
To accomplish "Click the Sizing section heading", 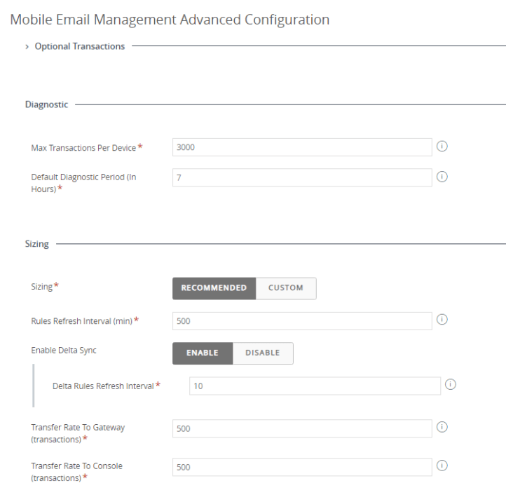I will pos(37,244).
